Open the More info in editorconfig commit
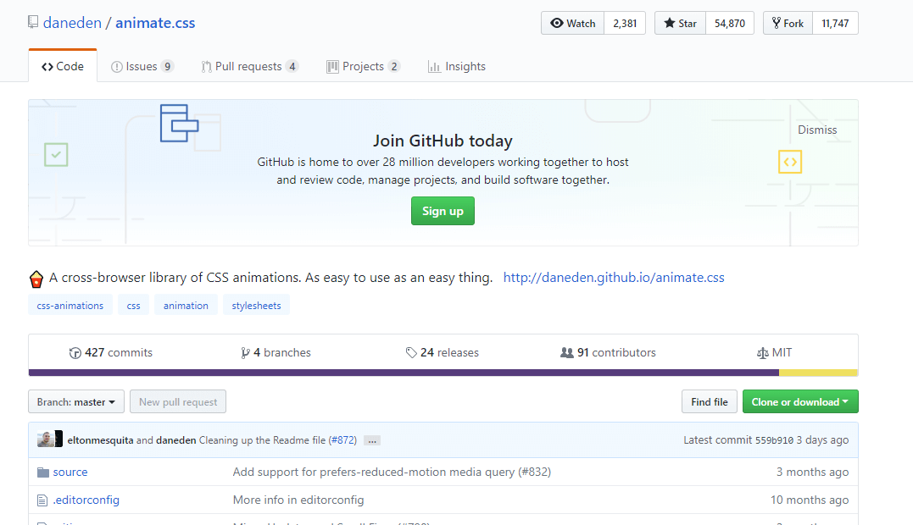Viewport: 913px width, 525px height. 298,500
